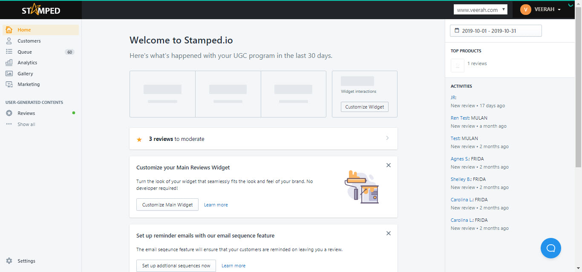Click the Customize Widget button
582x272 pixels.
pyautogui.click(x=365, y=107)
